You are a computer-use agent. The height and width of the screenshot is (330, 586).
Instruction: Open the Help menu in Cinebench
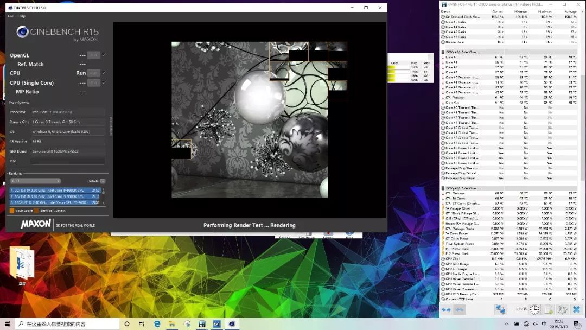pos(22,16)
